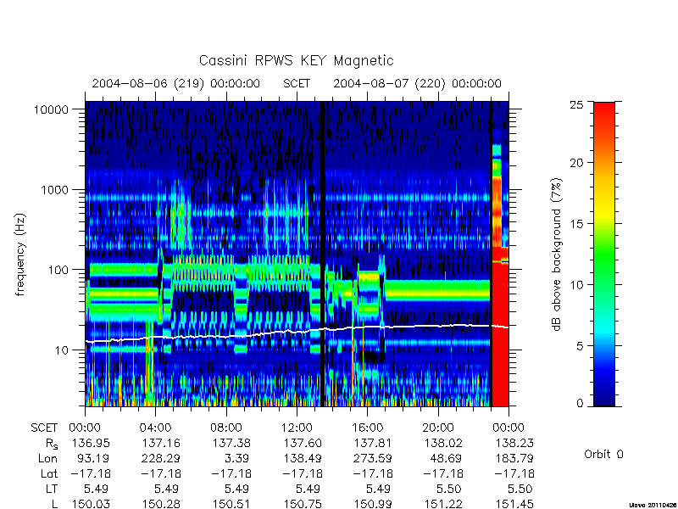Click the Lon value 138.49
This screenshot has height=509, width=678.
(x=302, y=458)
